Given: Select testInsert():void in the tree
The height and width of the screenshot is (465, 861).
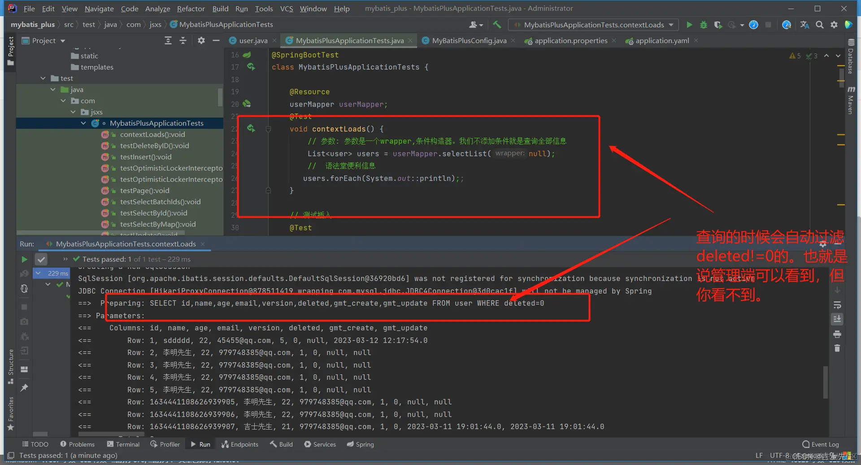Looking at the screenshot, I should pyautogui.click(x=146, y=157).
